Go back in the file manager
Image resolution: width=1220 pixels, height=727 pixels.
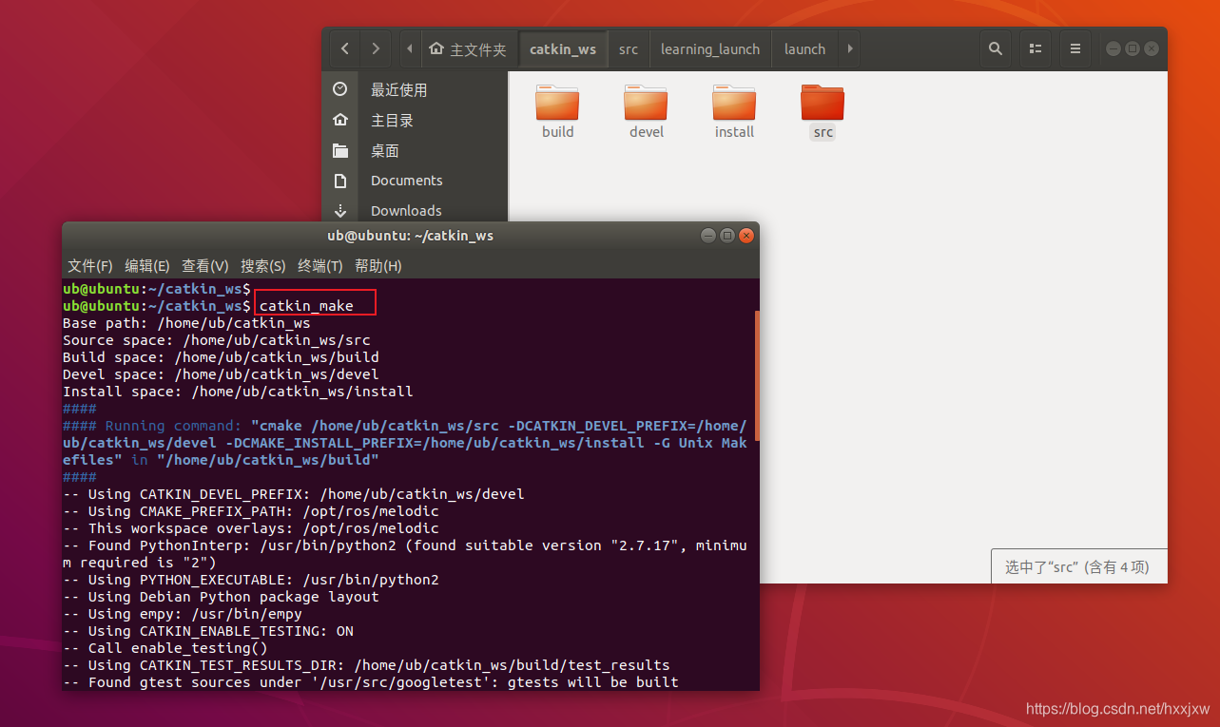click(x=345, y=48)
